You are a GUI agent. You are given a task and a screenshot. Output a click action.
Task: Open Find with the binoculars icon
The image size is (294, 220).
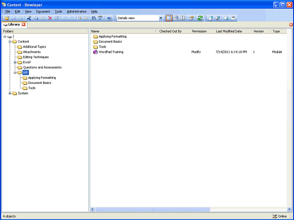coord(93,18)
